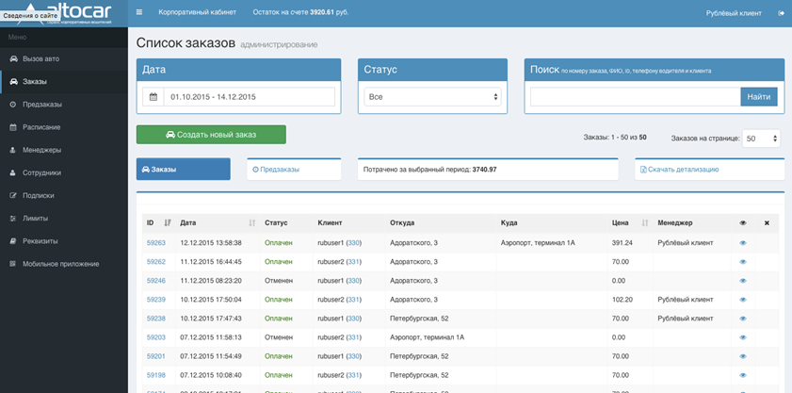Click Создать новый заказ button
792x393 pixels.
tap(211, 135)
